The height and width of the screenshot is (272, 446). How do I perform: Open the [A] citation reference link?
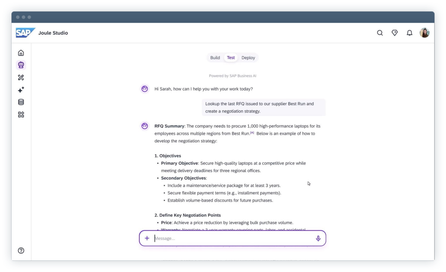252,133
